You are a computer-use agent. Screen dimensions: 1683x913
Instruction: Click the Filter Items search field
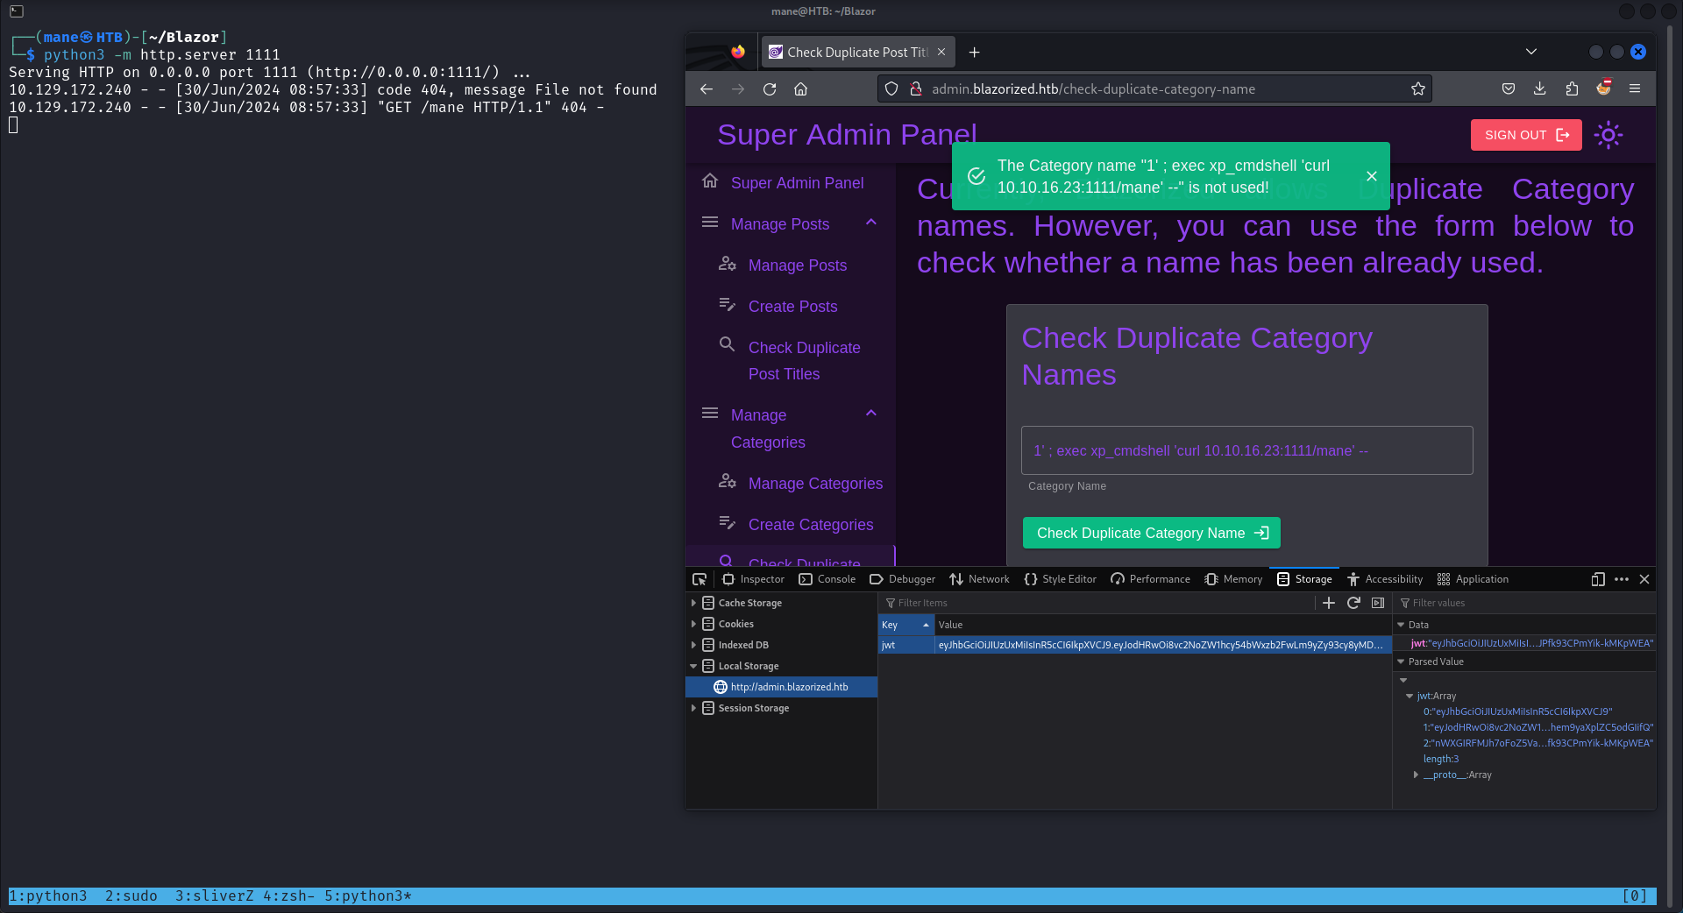(1096, 603)
